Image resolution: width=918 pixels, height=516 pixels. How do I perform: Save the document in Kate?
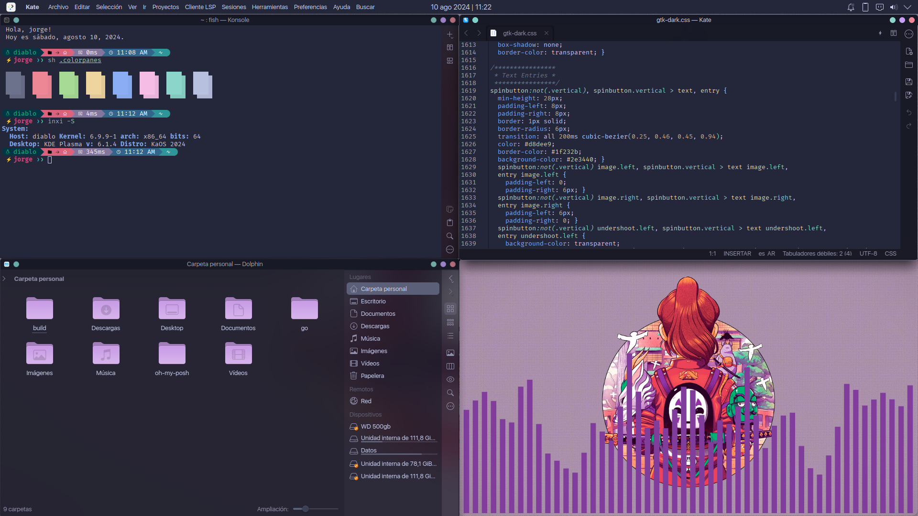[x=909, y=82]
